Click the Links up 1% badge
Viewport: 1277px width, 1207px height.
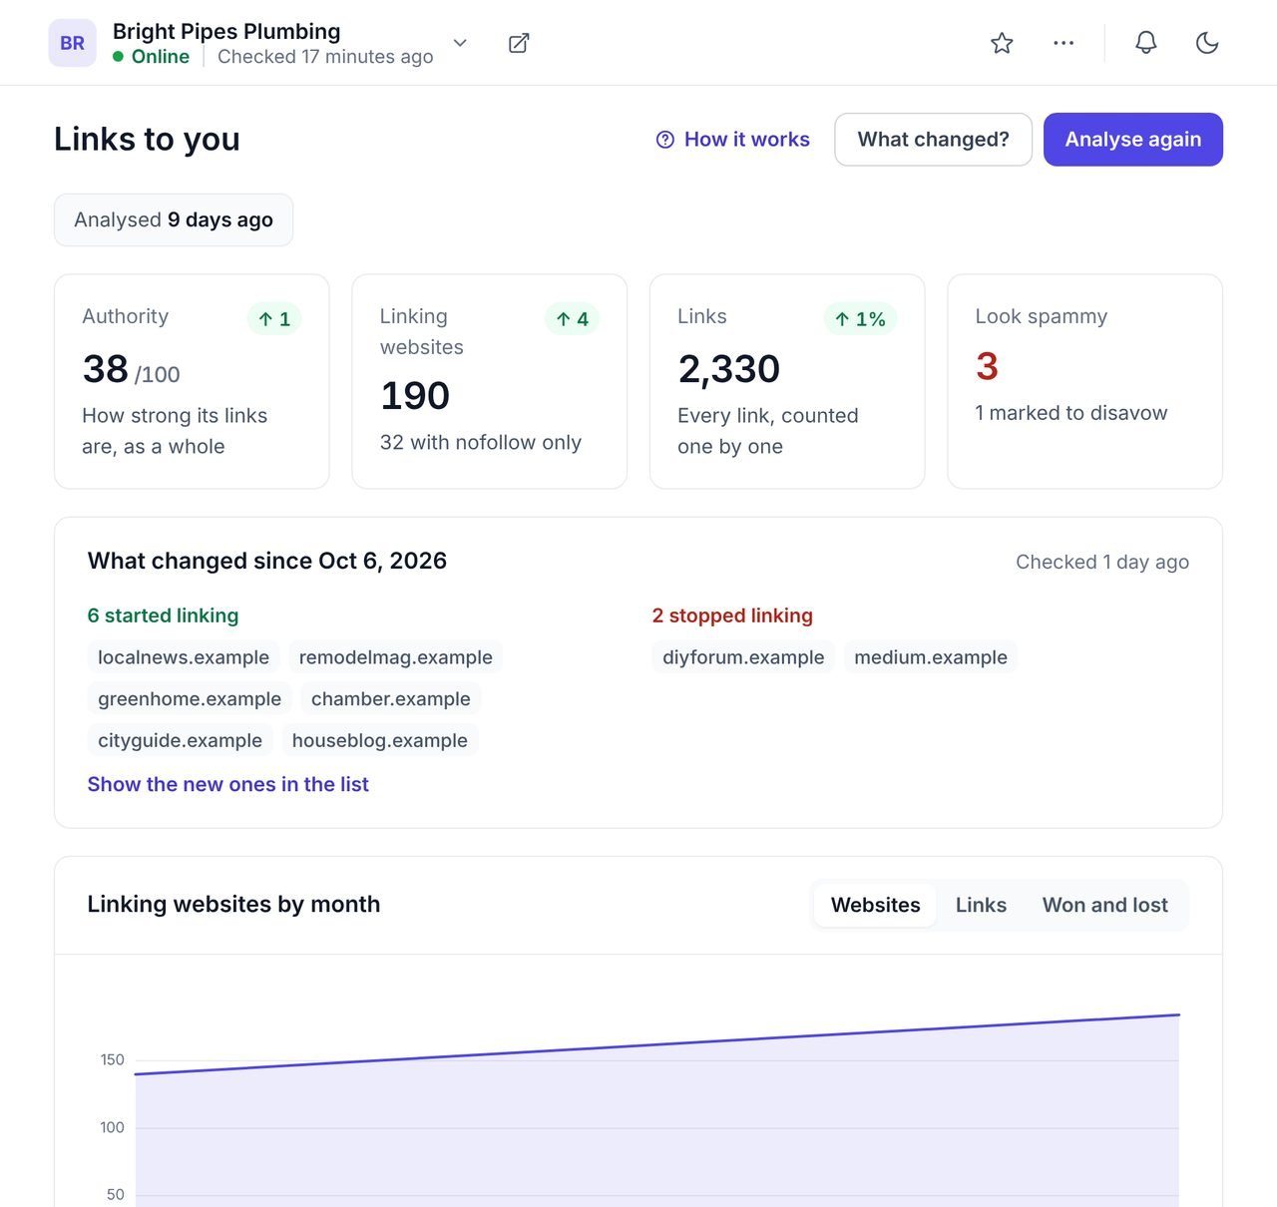pos(860,319)
